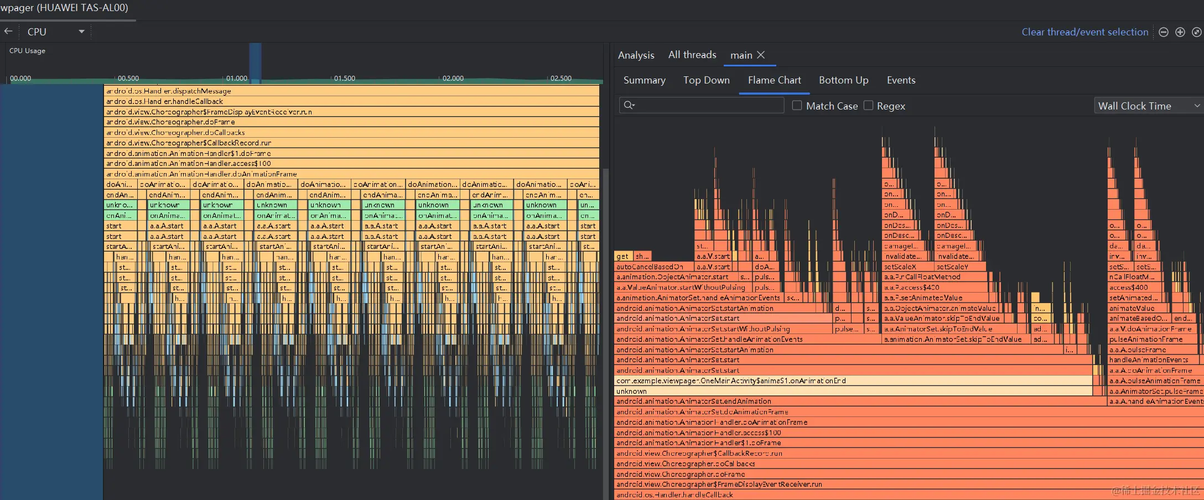The width and height of the screenshot is (1204, 500).
Task: Click the 00.500 timeline tick label
Action: point(128,78)
